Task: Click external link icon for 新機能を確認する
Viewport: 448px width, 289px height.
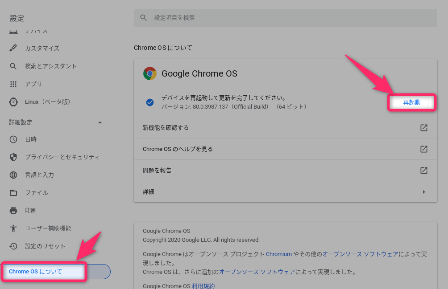Action: [x=424, y=128]
